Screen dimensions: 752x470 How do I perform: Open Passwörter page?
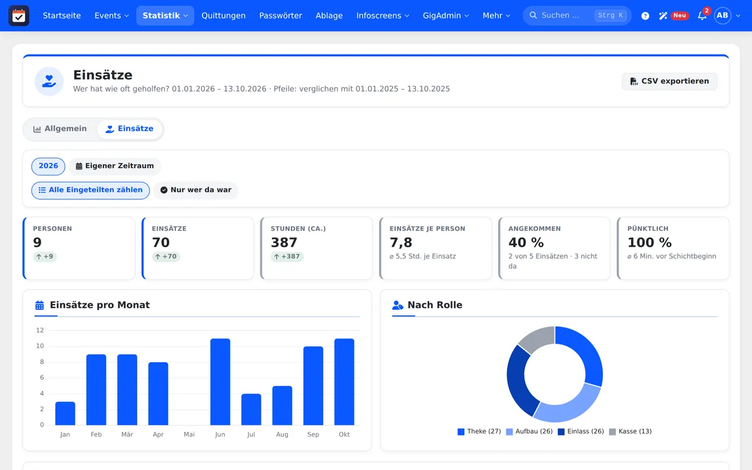pyautogui.click(x=281, y=16)
